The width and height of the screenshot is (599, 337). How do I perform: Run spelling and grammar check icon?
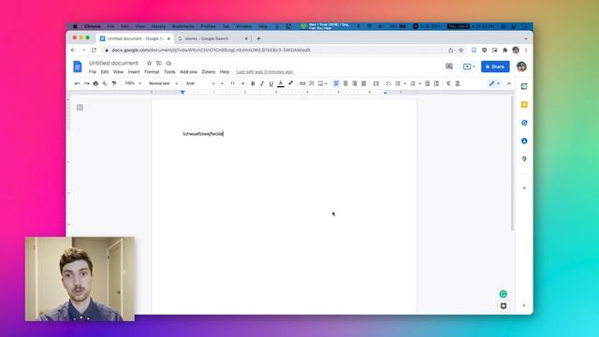click(105, 83)
